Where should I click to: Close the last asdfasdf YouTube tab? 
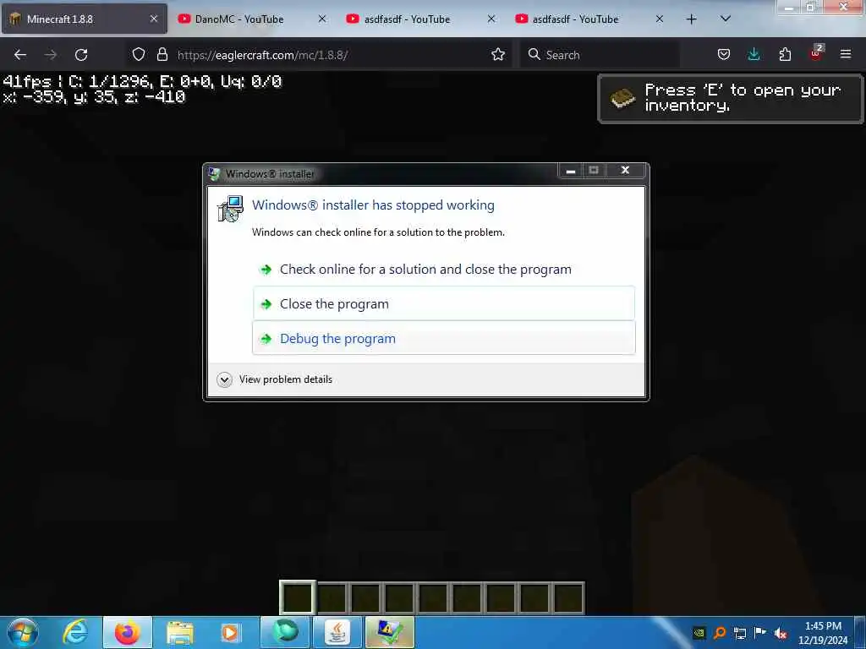[660, 19]
